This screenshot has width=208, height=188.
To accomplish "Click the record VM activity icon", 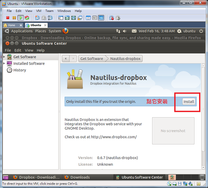I will pyautogui.click(x=111, y=18).
